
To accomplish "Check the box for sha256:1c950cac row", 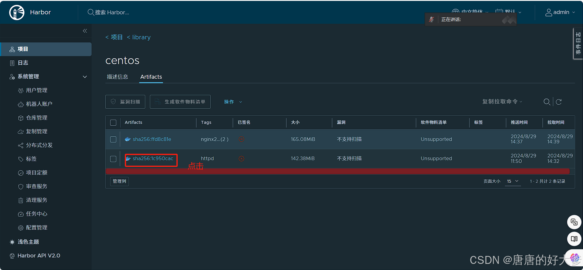I will (113, 159).
